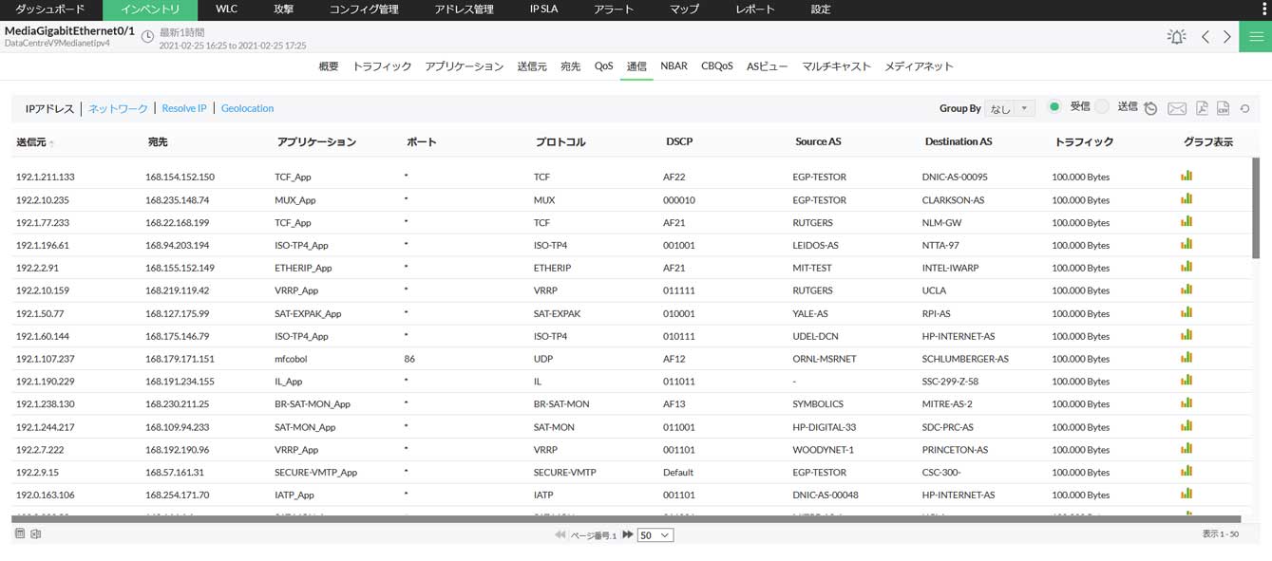
Task: Show graph for source 192.1.211.133
Action: 1187,176
